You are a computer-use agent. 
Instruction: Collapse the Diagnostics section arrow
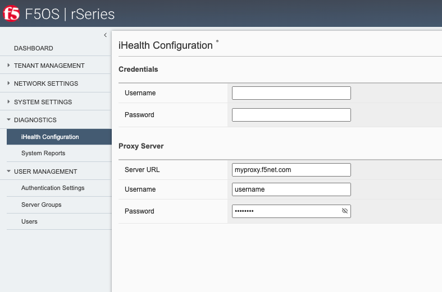pos(9,119)
